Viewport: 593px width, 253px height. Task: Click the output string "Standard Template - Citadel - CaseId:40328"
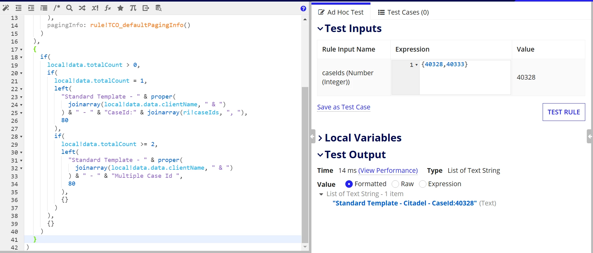pos(404,203)
